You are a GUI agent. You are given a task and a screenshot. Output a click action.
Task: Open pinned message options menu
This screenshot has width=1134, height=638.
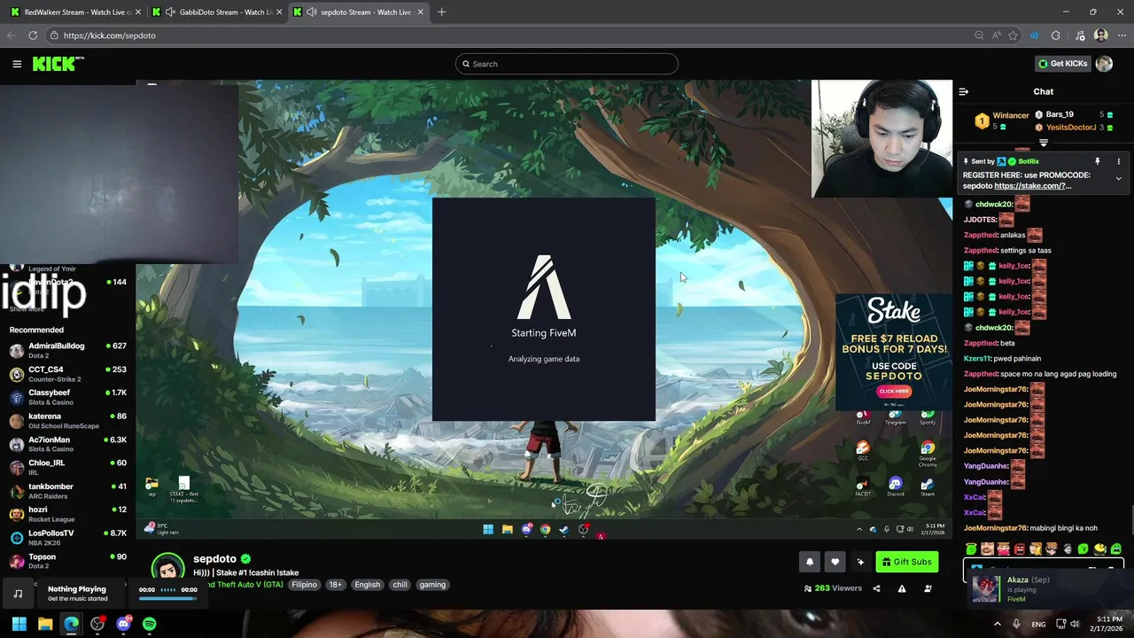pyautogui.click(x=1118, y=161)
